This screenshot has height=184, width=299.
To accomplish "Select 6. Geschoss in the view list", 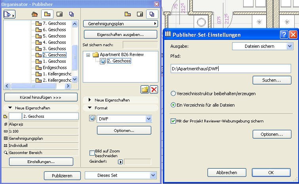I will tap(54, 30).
